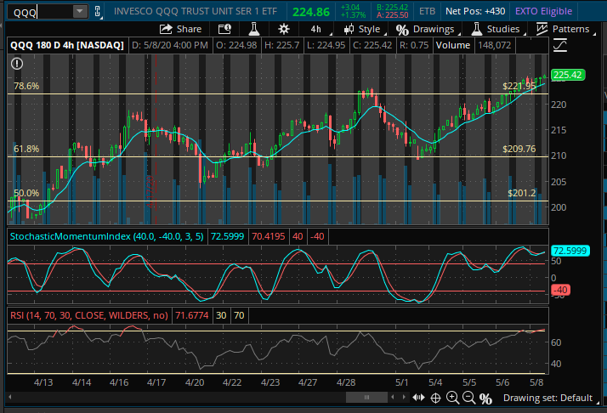Click the ETB label

427,11
